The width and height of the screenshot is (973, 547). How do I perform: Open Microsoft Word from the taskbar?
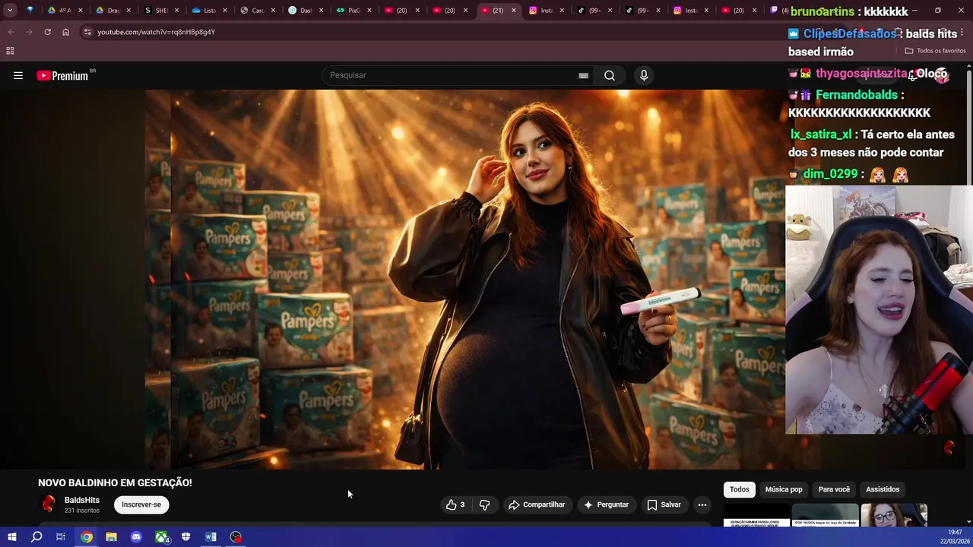[211, 537]
